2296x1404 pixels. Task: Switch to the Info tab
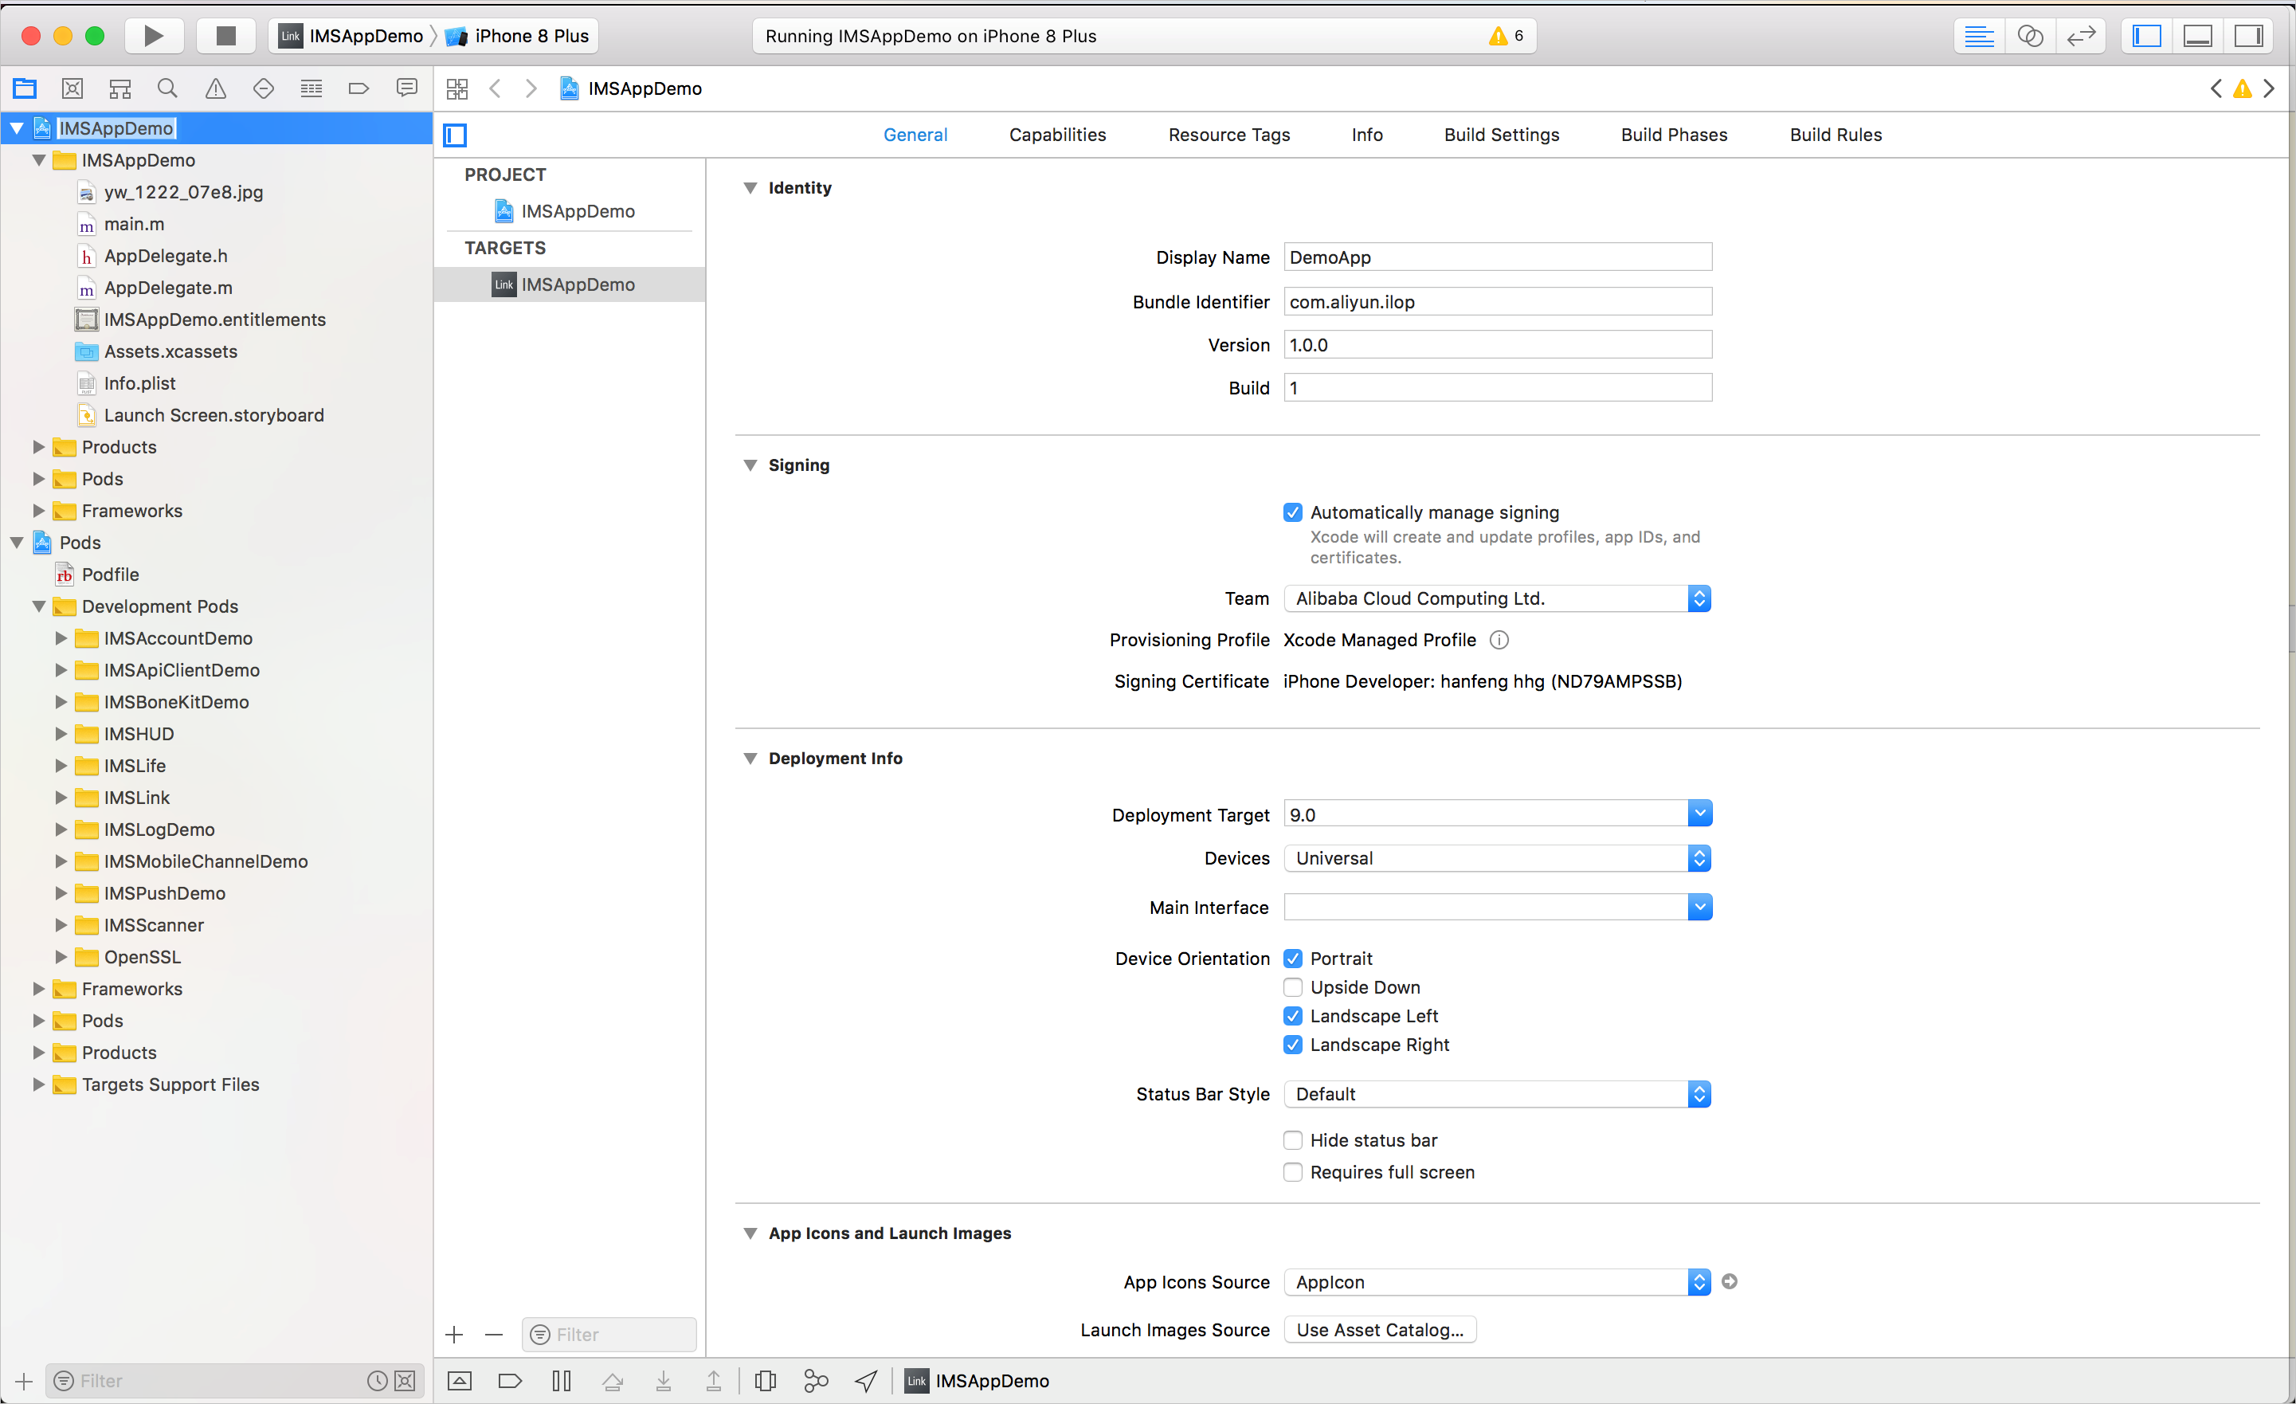(x=1367, y=134)
